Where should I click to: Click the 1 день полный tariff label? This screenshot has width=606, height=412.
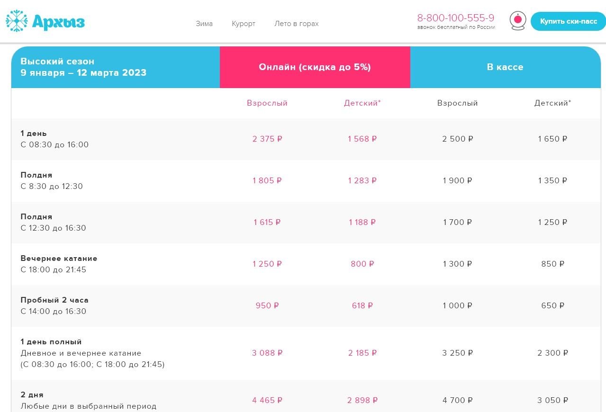click(51, 342)
